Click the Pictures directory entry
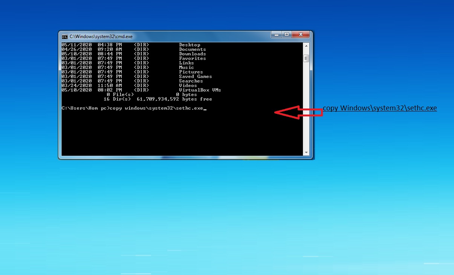Screen dimensions: 454x275 (x=191, y=72)
